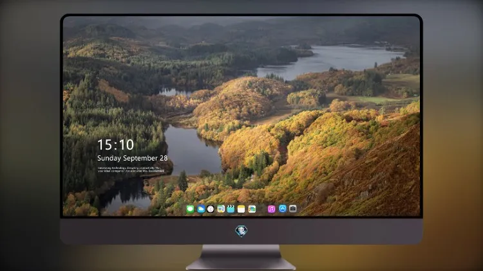The height and width of the screenshot is (271, 483).
Task: Click the 15:10 clock widget
Action: (115, 144)
